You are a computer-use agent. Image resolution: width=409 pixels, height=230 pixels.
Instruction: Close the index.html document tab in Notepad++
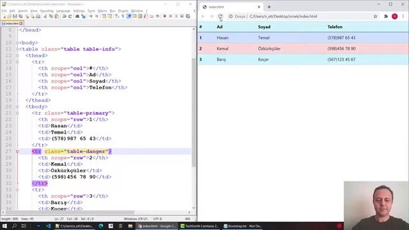[x=21, y=24]
